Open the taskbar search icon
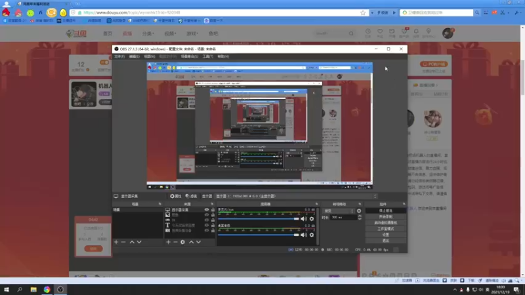This screenshot has width=525, height=295. (20, 290)
